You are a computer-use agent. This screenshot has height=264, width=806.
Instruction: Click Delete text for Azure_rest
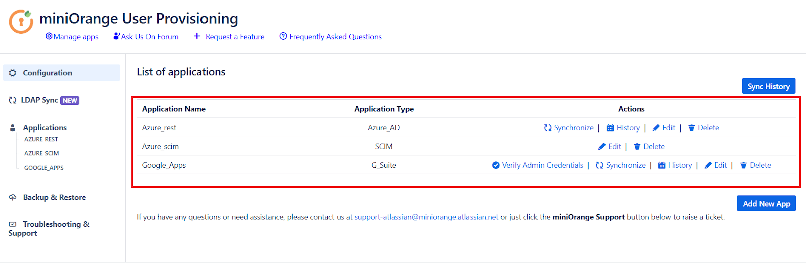[x=708, y=128]
